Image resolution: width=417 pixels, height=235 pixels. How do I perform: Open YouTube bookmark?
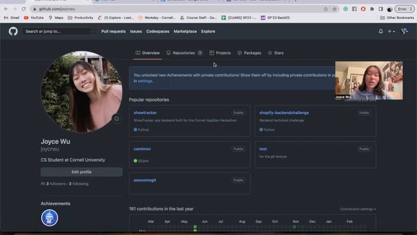point(34,18)
